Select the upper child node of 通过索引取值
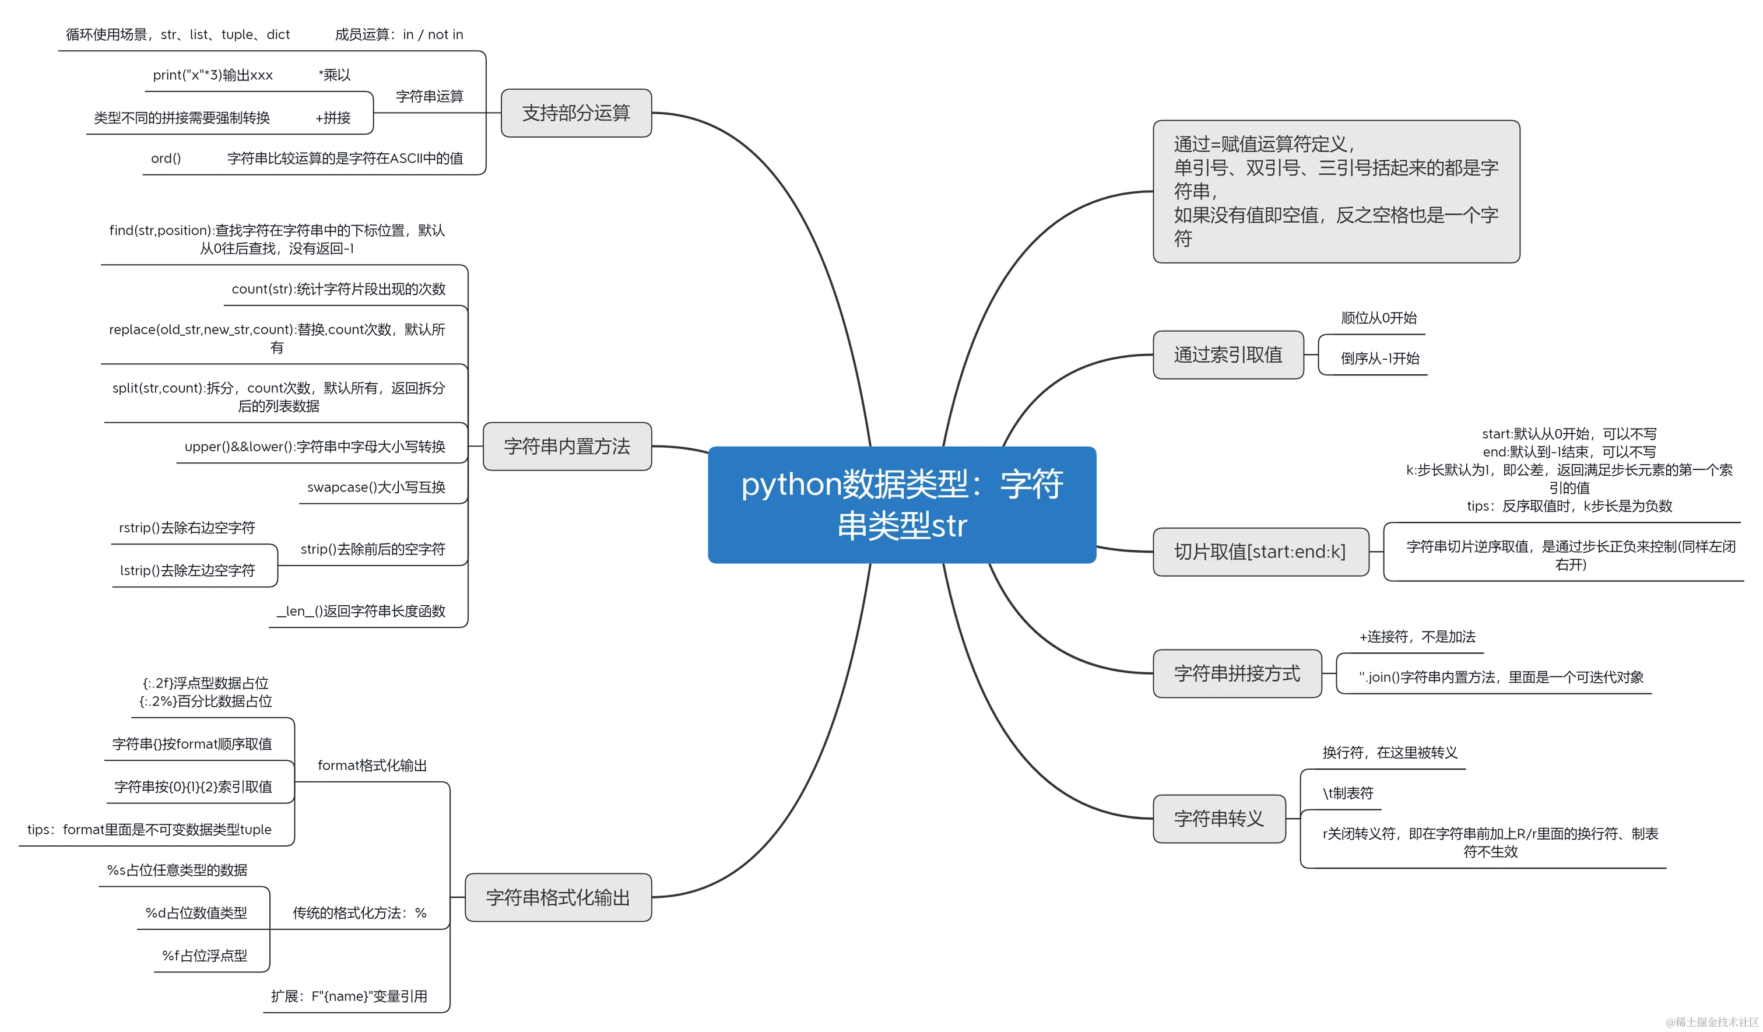The width and height of the screenshot is (1763, 1032). [x=1378, y=317]
